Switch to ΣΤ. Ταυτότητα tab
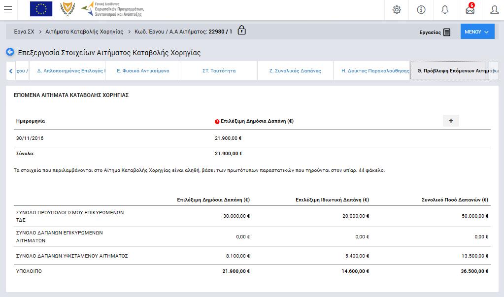504x297 pixels. click(219, 71)
